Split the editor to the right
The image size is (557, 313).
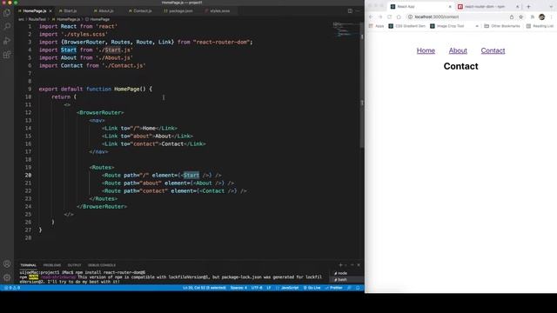click(x=350, y=11)
